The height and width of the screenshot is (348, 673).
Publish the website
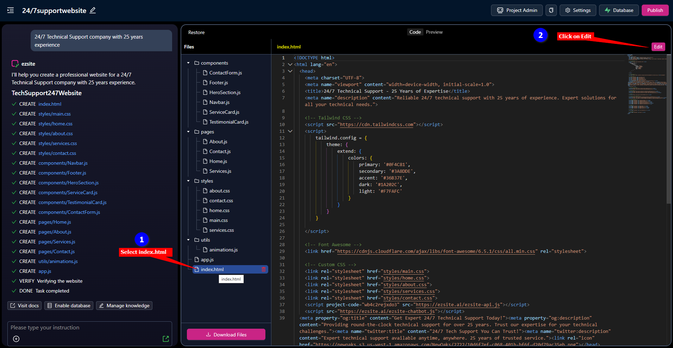coord(655,10)
